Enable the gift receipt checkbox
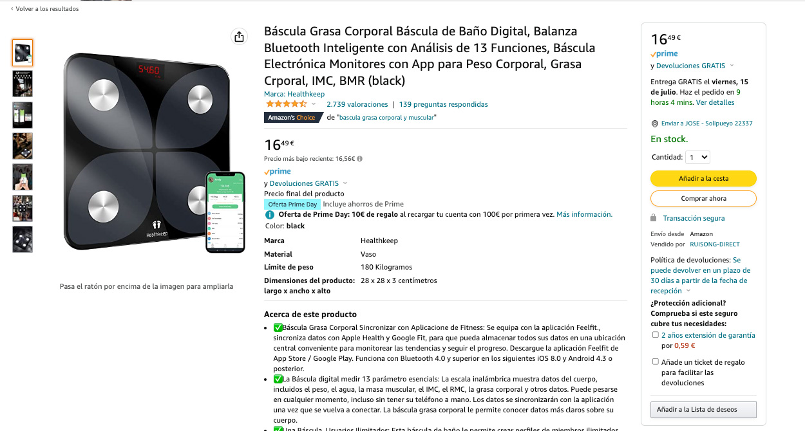Viewport: 805px width, 431px height. 656,362
